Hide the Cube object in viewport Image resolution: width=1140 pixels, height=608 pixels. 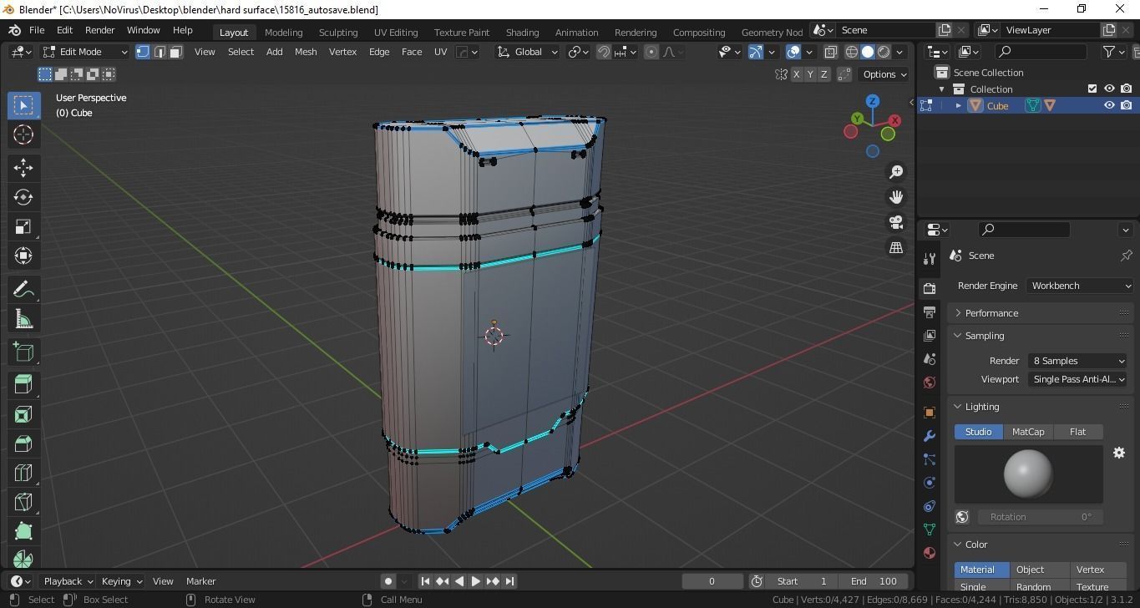point(1109,105)
